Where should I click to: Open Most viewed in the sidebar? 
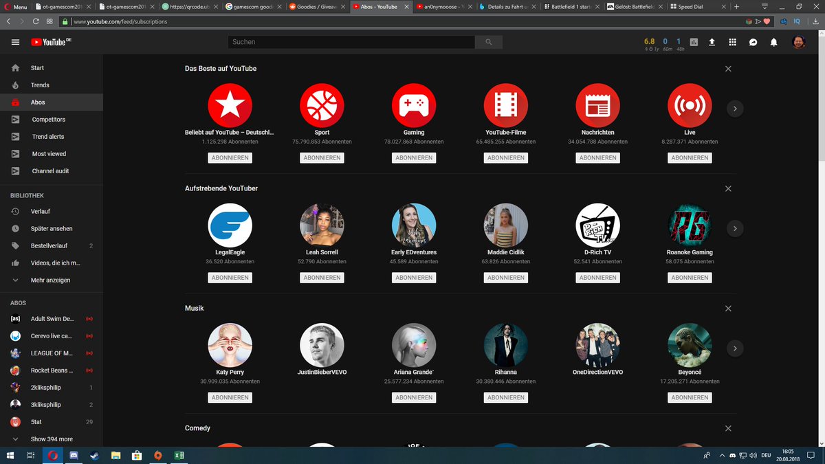click(52, 154)
